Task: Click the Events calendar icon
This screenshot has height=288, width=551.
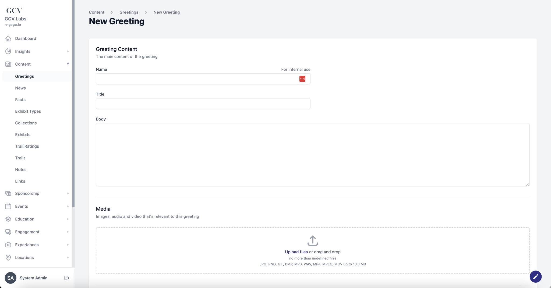Action: [8, 206]
